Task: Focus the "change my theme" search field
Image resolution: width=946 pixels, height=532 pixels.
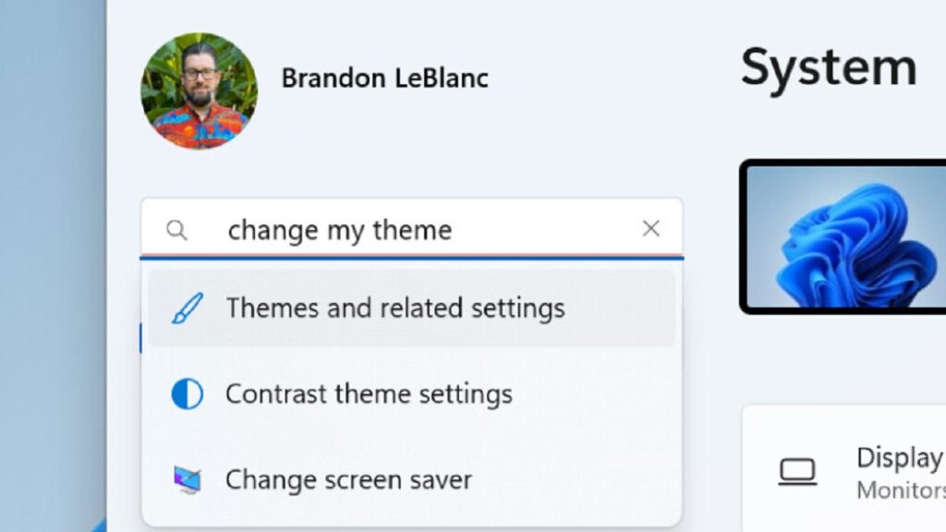Action: coord(411,229)
